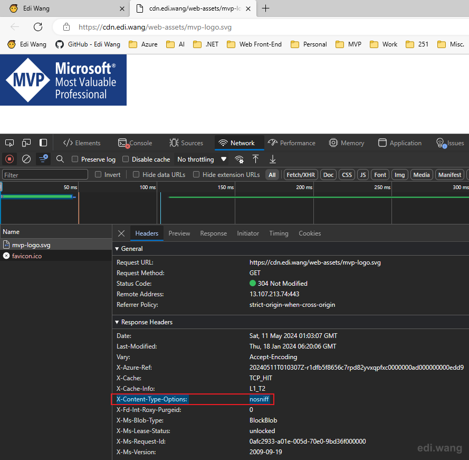The image size is (469, 460).
Task: Stop recording network log
Action: [9, 159]
